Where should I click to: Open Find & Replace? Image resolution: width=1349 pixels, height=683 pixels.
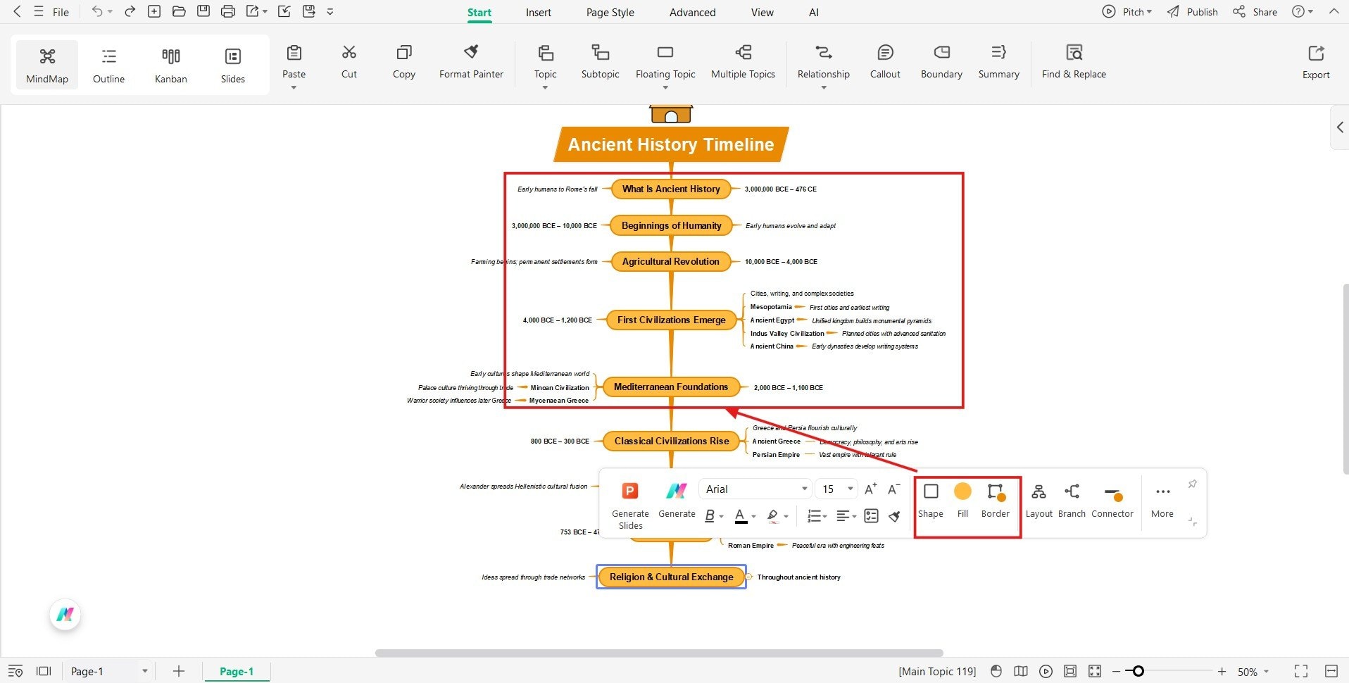tap(1073, 62)
